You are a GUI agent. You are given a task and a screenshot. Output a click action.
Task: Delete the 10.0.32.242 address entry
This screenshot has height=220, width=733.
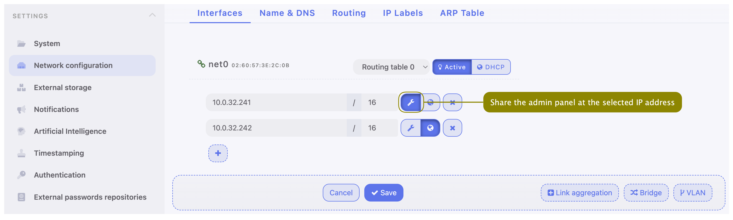[x=452, y=128]
